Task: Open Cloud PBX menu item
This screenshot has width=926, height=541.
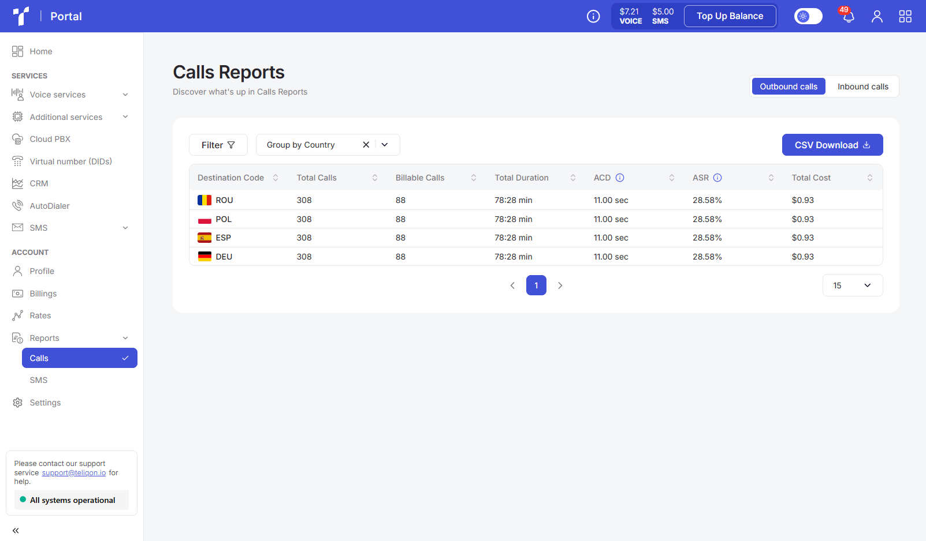Action: 50,139
